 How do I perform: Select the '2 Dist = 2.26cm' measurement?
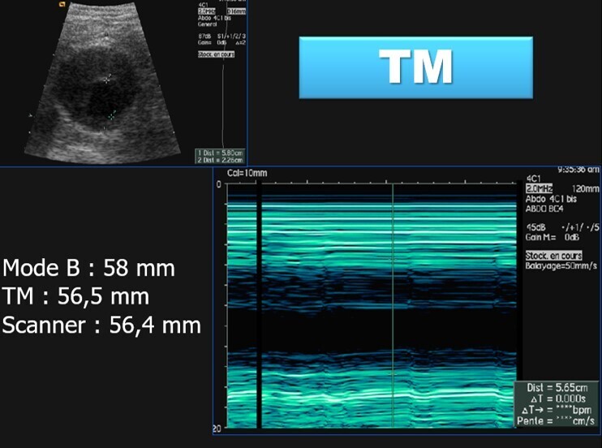[220, 160]
